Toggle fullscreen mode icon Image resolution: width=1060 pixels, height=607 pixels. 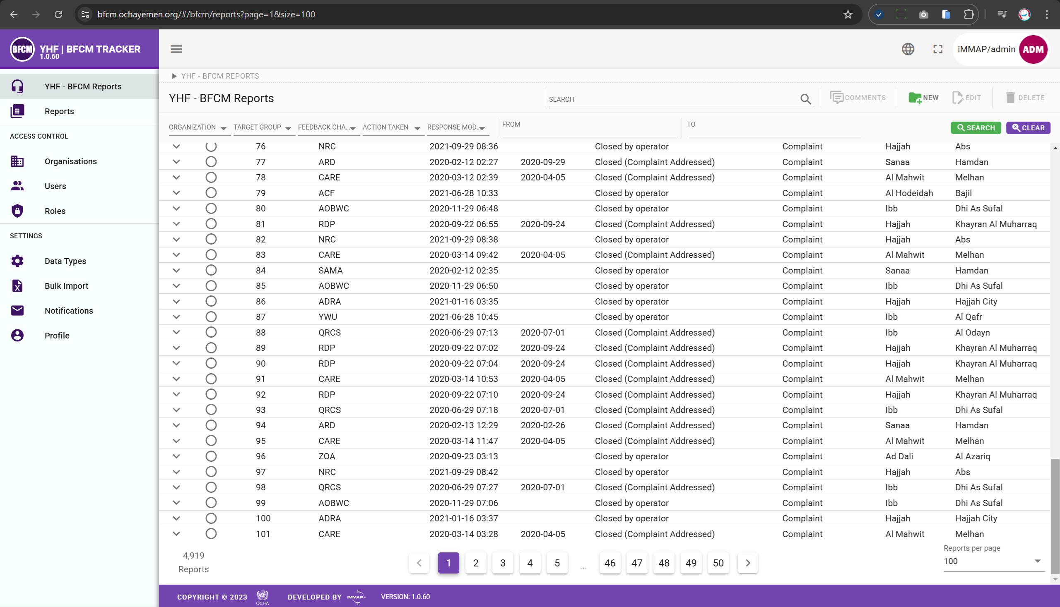[x=938, y=49]
